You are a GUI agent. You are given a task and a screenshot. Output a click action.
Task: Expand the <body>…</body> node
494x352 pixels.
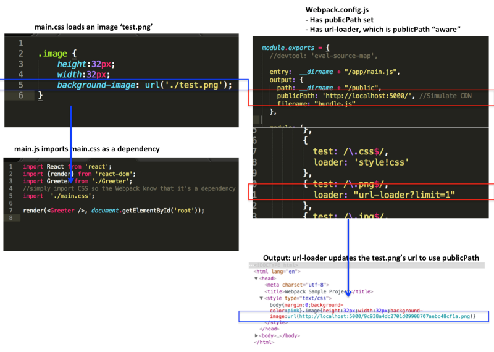coord(256,335)
